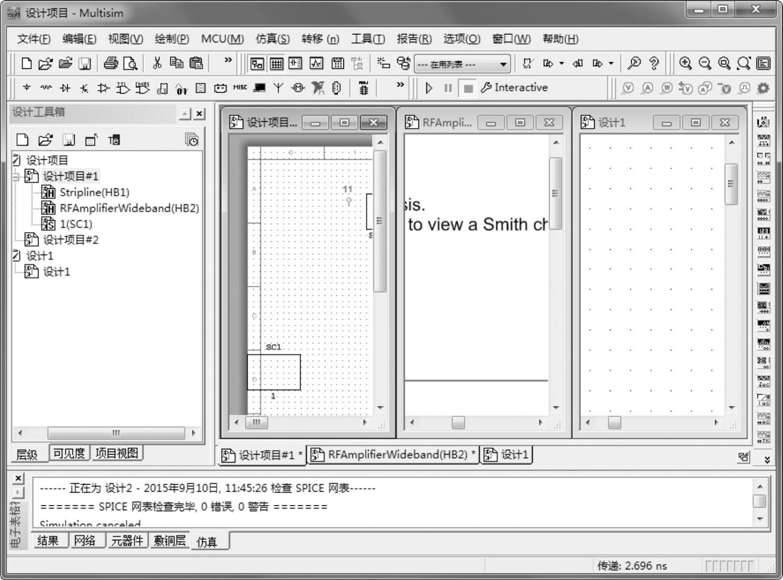Create a new design from main toolbar
The height and width of the screenshot is (580, 783).
(26, 64)
